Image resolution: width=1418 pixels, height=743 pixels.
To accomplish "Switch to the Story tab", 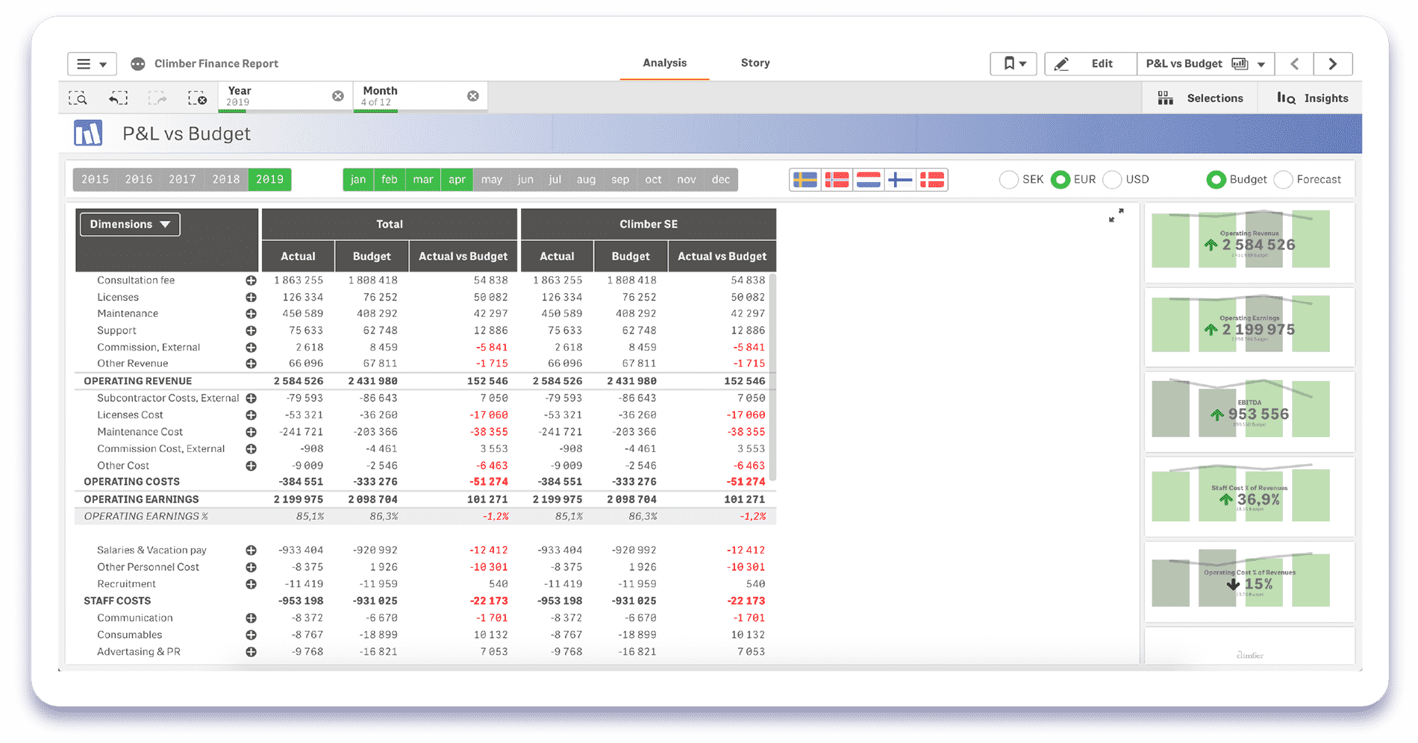I will pos(755,63).
